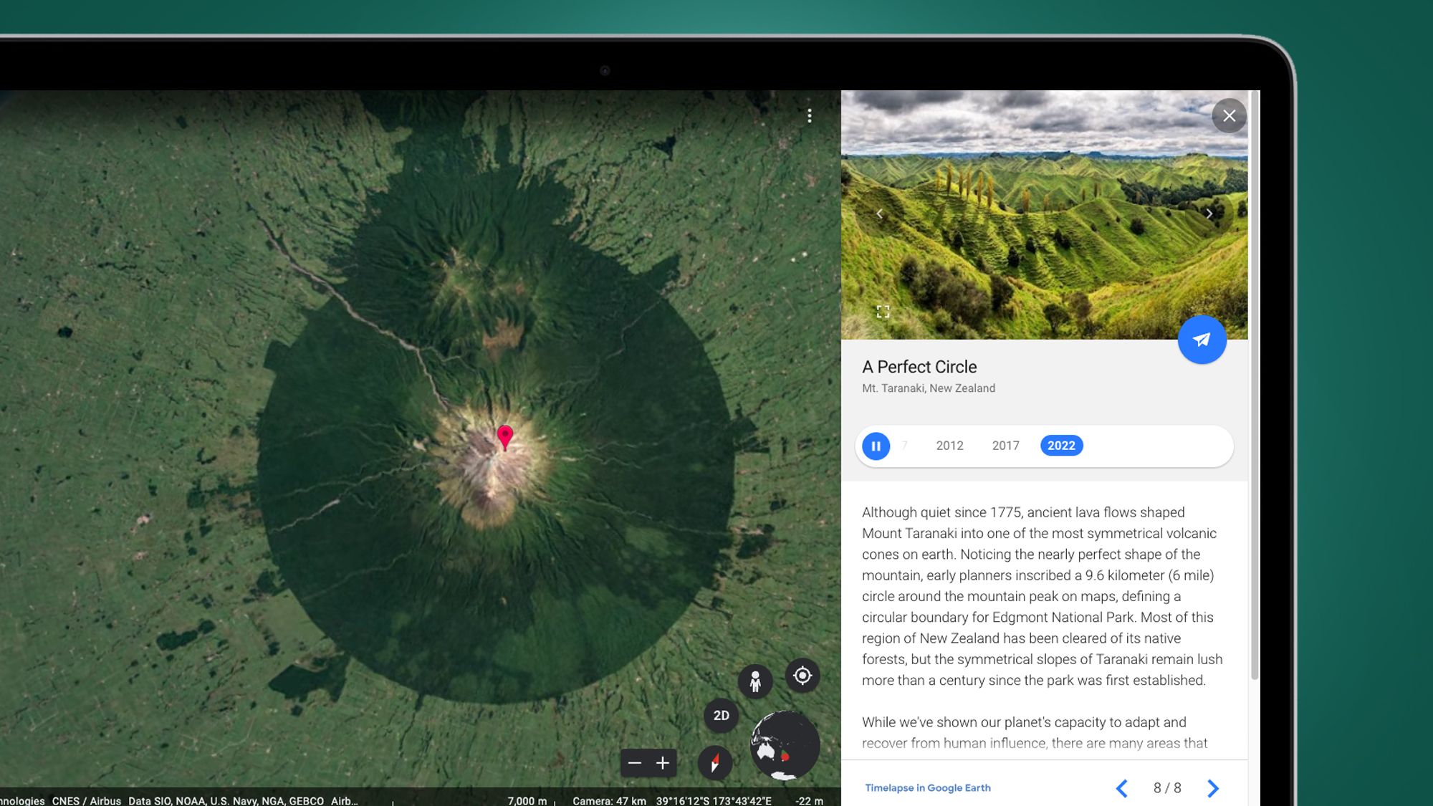Zoom out with the minus control
This screenshot has width=1433, height=806.
point(634,764)
